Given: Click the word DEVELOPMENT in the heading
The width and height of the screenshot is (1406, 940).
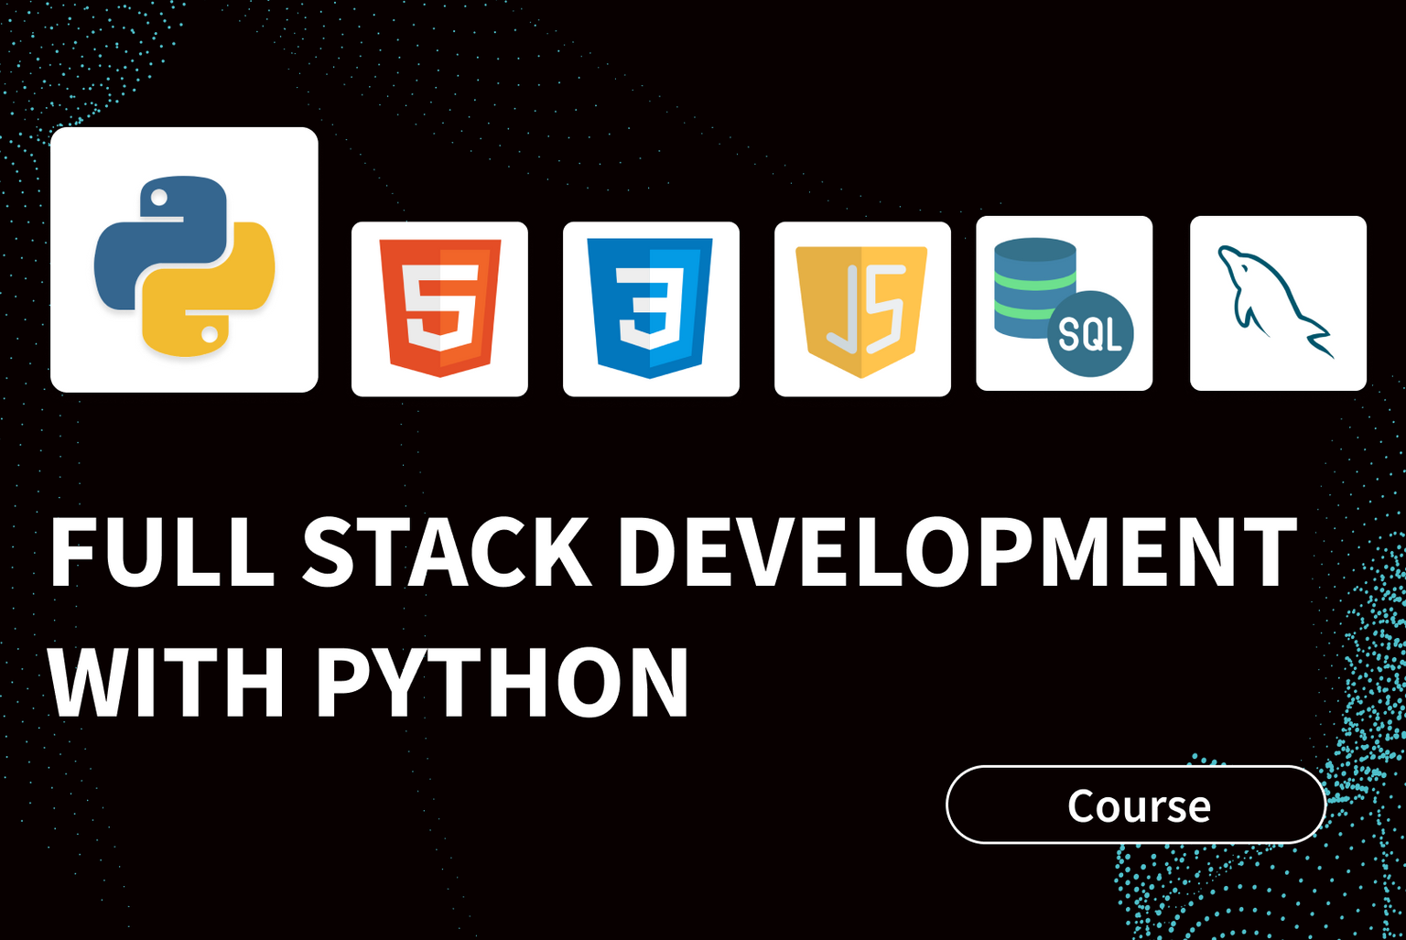Looking at the screenshot, I should click(957, 552).
